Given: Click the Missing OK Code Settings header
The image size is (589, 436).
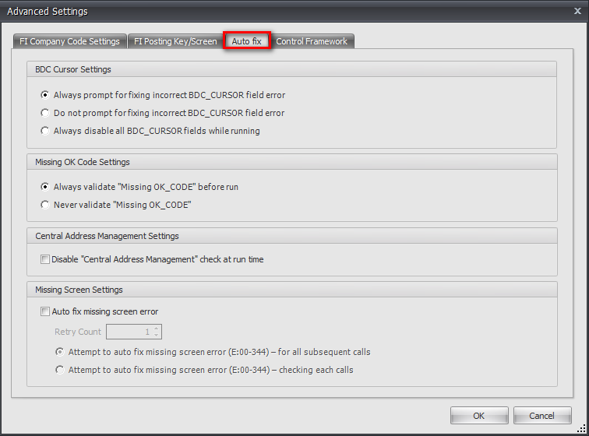Looking at the screenshot, I should [x=292, y=162].
